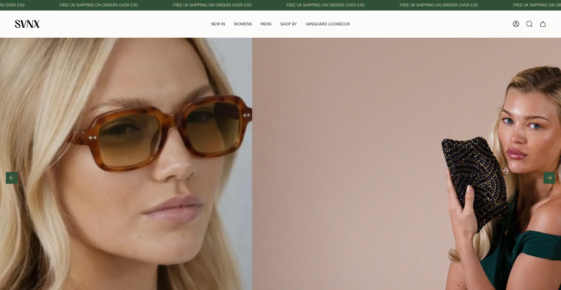Select the beaded clutch bag slide image

(407, 164)
